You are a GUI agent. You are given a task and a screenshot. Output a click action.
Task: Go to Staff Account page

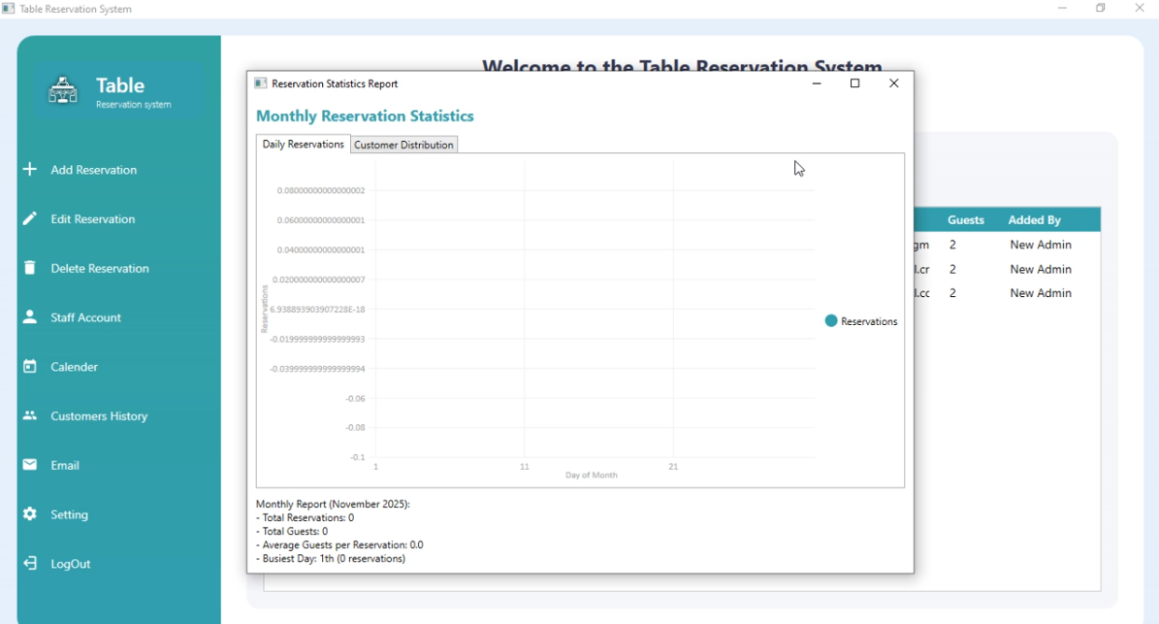85,318
